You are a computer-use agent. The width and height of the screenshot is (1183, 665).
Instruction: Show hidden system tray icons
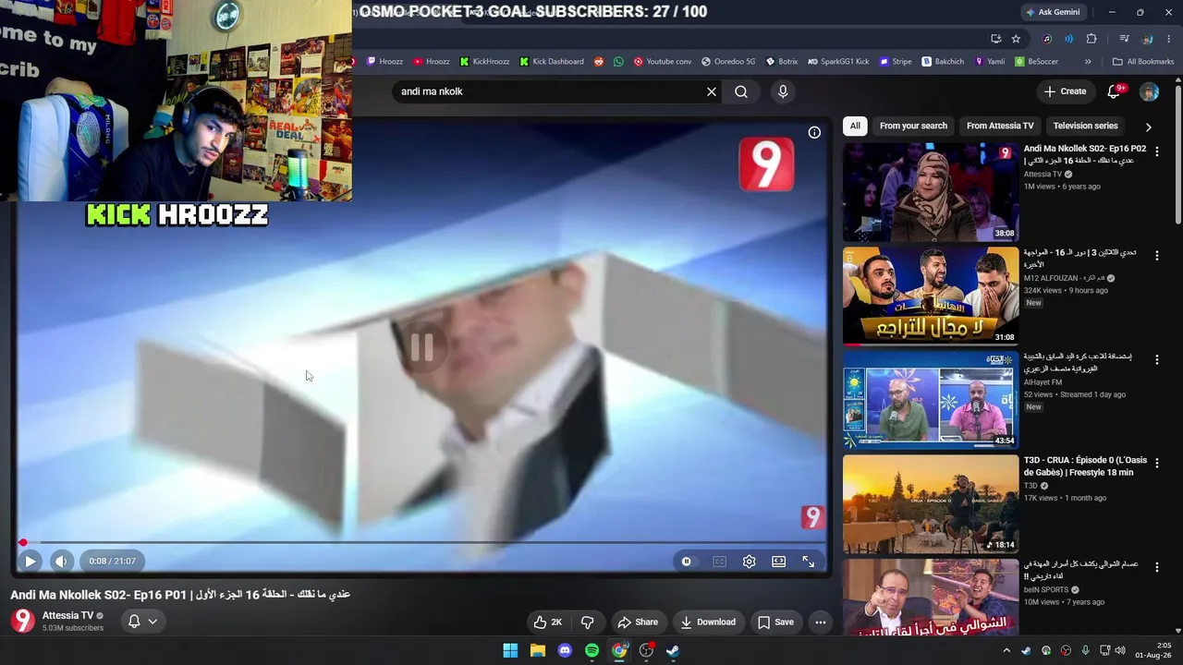click(1006, 651)
